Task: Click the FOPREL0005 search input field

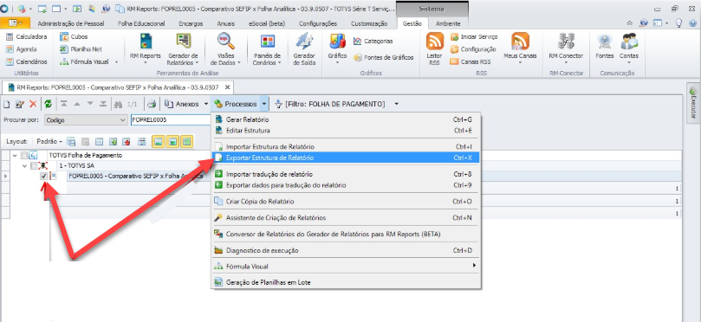Action: tap(171, 120)
